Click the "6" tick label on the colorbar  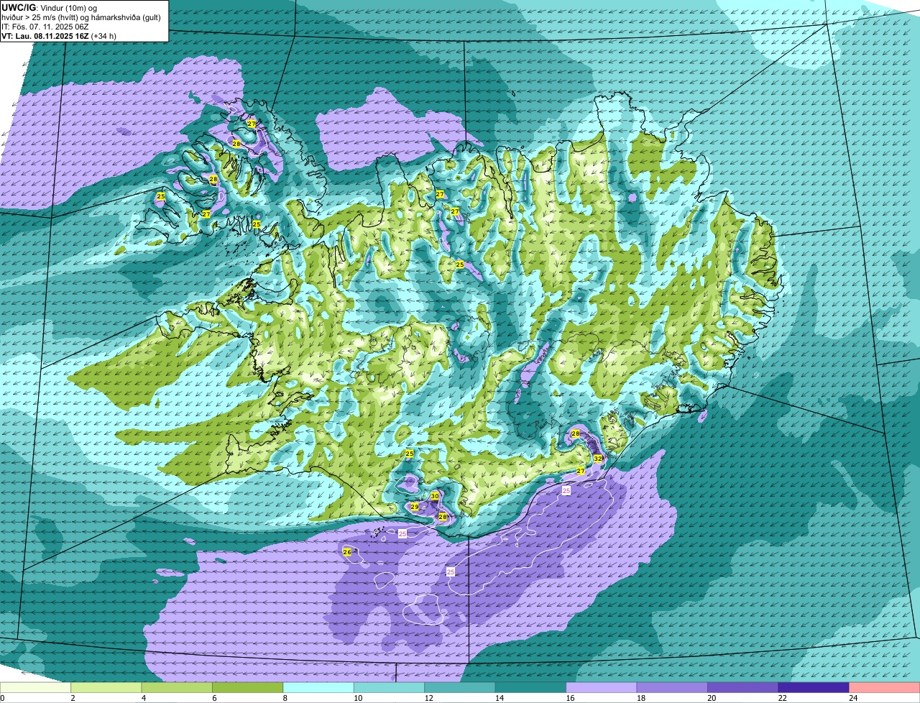[214, 698]
